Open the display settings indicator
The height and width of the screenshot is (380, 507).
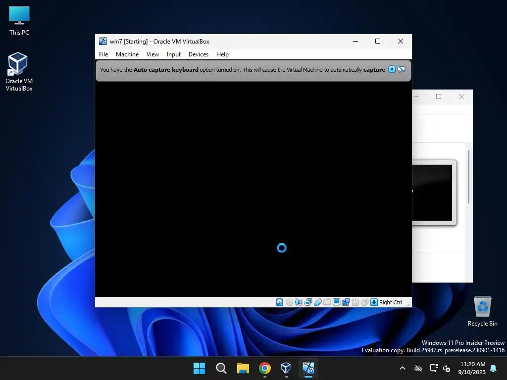pyautogui.click(x=336, y=302)
